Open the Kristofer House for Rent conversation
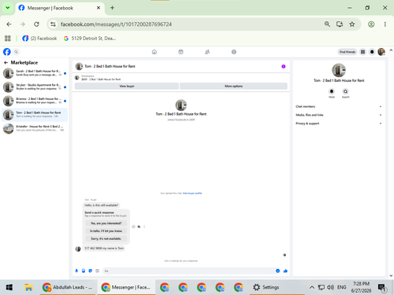 35,128
